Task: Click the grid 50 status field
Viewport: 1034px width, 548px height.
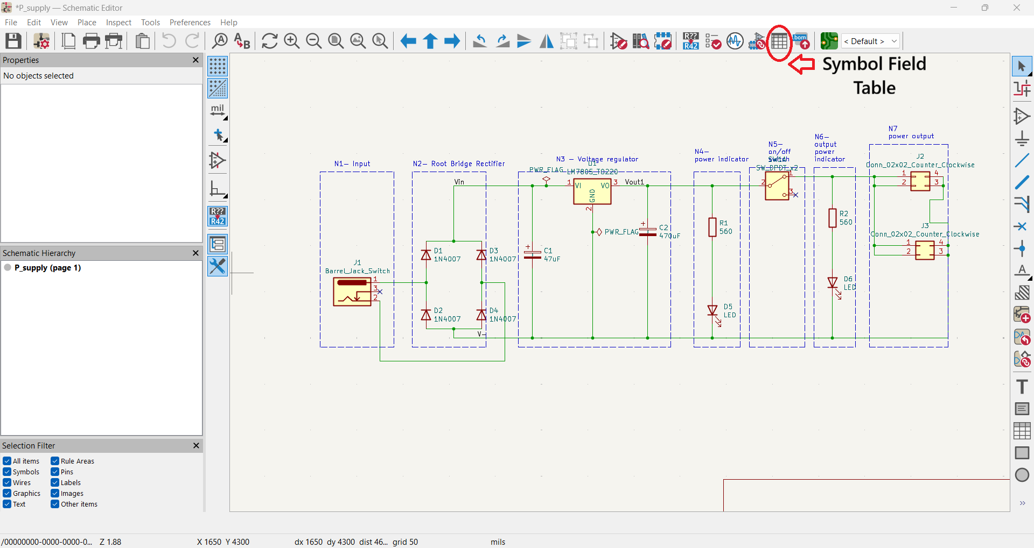Action: pyautogui.click(x=405, y=542)
